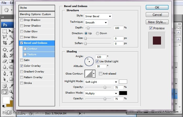Viewport: 183px width, 117px height.
Task: Uncheck Use Global Light
Action: click(97, 61)
